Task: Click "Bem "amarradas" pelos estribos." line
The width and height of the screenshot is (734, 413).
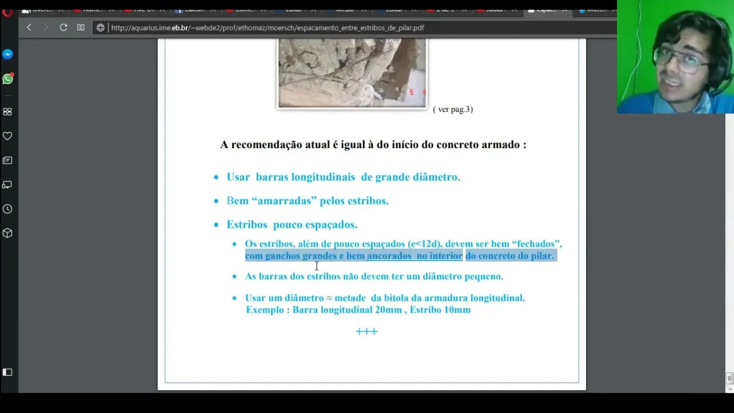Action: coord(307,201)
